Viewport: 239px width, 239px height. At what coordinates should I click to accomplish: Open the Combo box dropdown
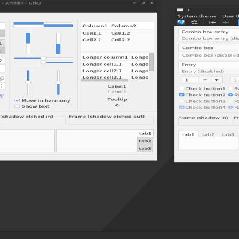209,48
